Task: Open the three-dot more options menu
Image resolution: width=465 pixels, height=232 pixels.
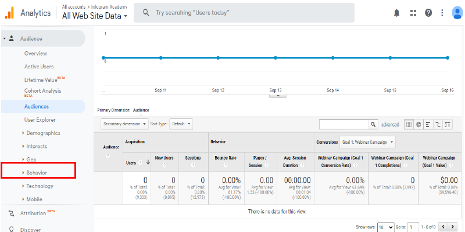Action: tap(442, 13)
